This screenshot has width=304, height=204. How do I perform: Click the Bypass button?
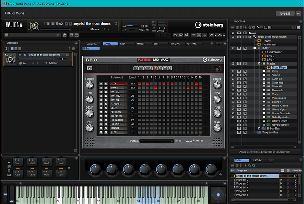click(285, 13)
